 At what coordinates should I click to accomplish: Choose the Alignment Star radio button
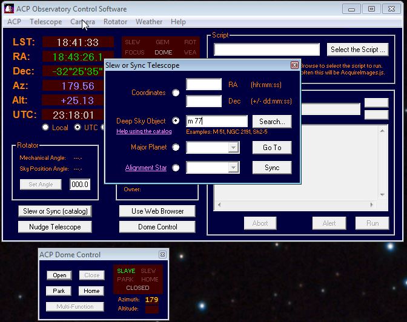(x=176, y=168)
